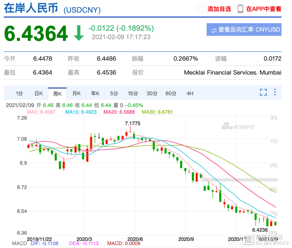
Task: Click the 2021/02/09 candle info date
Action: pyautogui.click(x=20, y=105)
